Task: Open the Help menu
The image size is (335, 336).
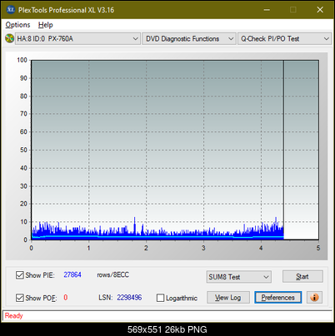Action: point(46,25)
